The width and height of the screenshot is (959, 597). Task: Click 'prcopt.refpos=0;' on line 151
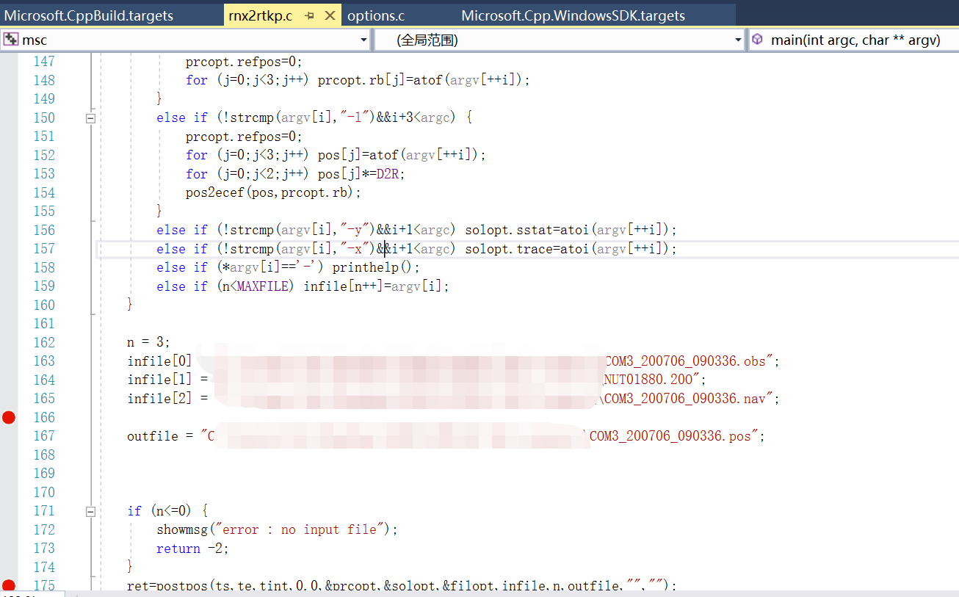tap(244, 137)
